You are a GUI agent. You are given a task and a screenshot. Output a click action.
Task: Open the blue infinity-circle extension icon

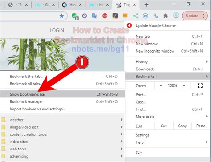click(x=146, y=16)
